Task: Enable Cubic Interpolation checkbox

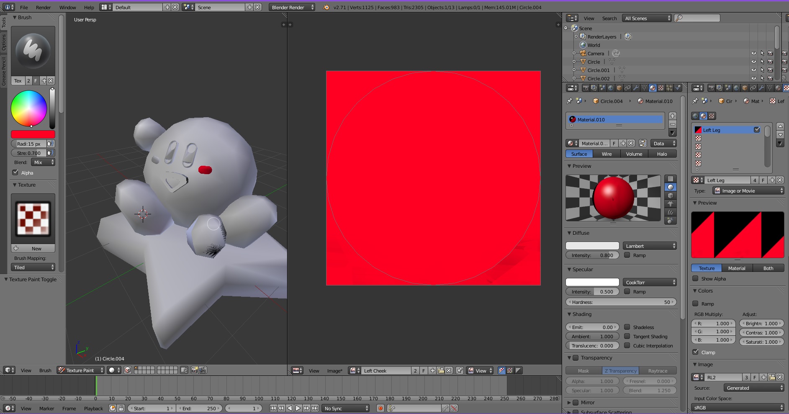Action: 627,345
